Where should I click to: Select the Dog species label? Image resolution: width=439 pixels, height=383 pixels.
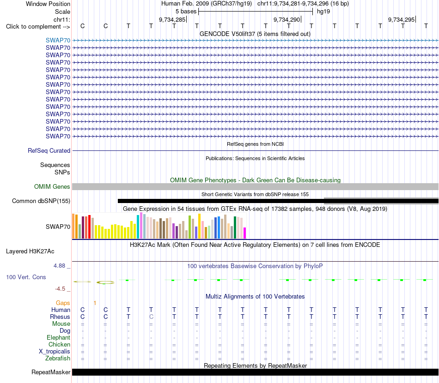click(65, 331)
